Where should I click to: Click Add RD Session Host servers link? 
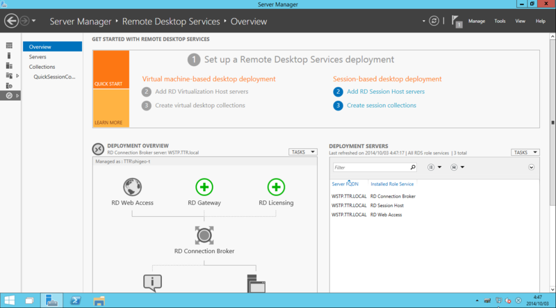(x=386, y=92)
